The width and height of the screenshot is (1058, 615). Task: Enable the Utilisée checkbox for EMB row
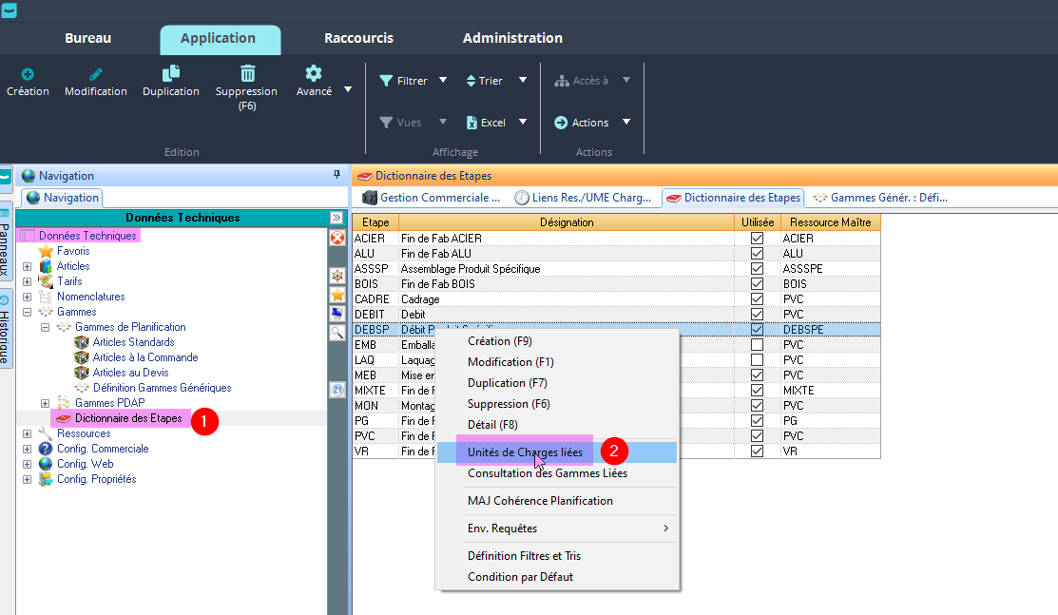pyautogui.click(x=757, y=345)
